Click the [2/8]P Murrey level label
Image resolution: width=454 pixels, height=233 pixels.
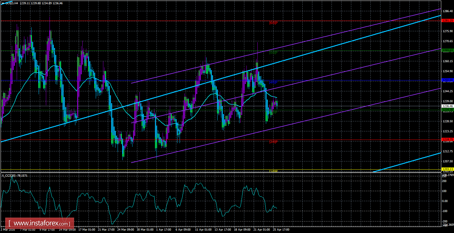coord(273,142)
